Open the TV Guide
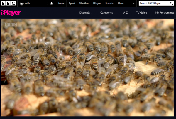Image resolution: width=176 pixels, height=119 pixels. click(142, 13)
